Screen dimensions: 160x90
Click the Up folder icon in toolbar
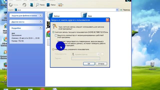32,5
